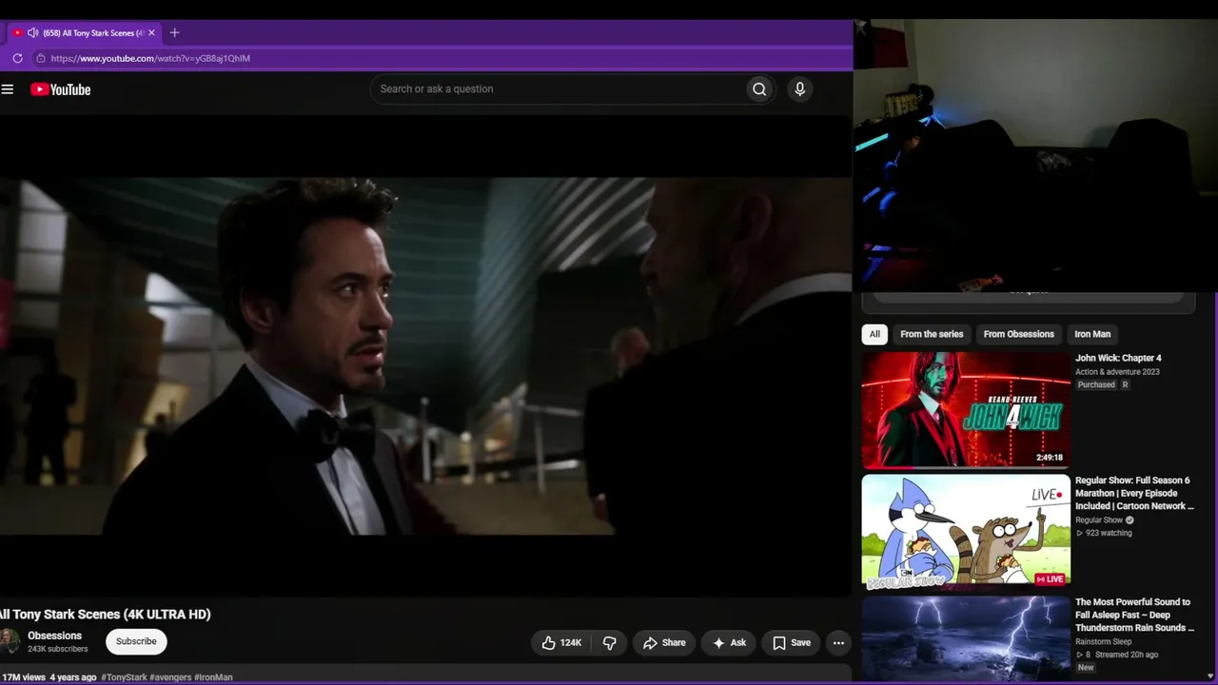This screenshot has height=685, width=1218.
Task: Click the All Tony Stark Scenes video title
Action: pos(106,615)
